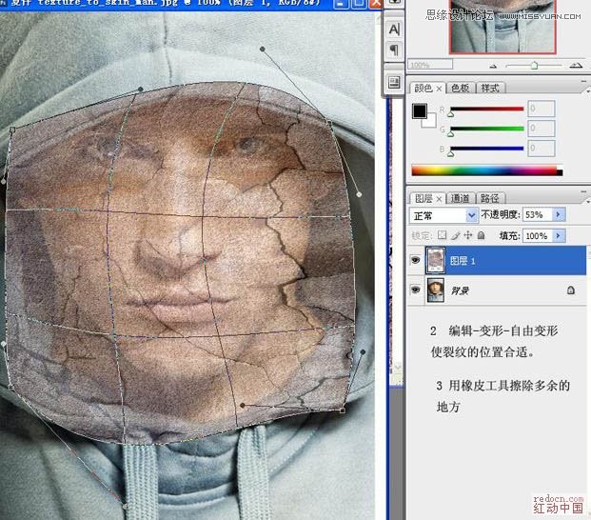The height and width of the screenshot is (520, 591).
Task: Open the Layers panel flyout menu arrow
Action: (587, 201)
